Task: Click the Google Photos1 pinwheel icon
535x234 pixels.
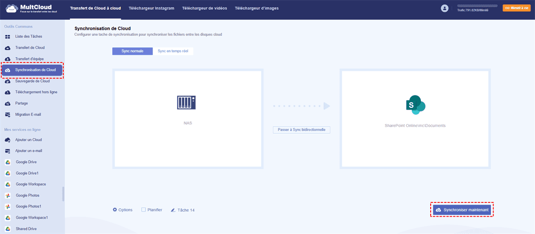Action: 8,207
